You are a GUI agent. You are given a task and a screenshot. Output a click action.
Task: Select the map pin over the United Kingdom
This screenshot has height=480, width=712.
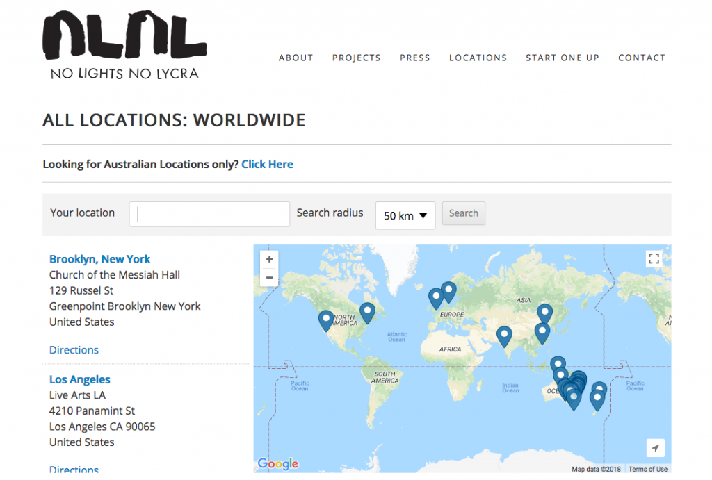tap(436, 299)
